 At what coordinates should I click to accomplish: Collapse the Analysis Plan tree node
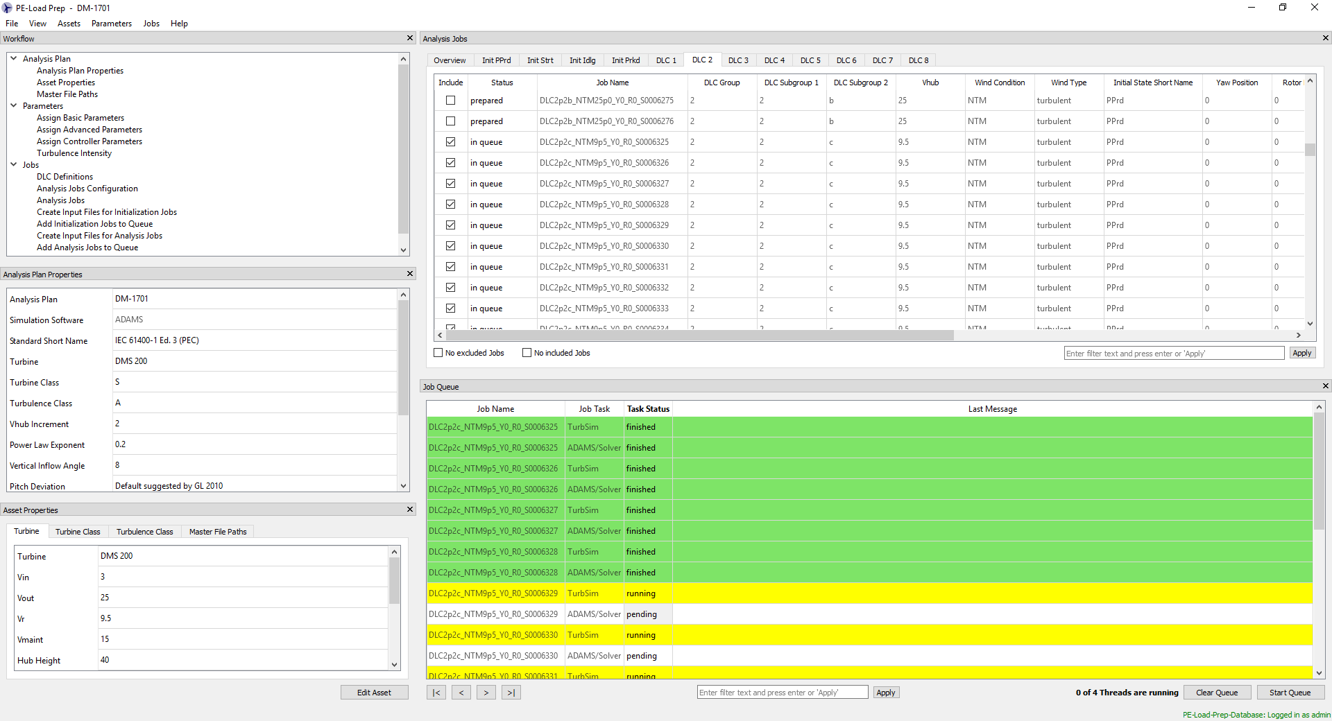point(14,59)
